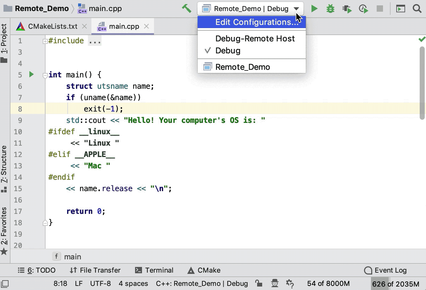The image size is (426, 290).
Task: Click the Run Anything window icon
Action: pos(400,9)
